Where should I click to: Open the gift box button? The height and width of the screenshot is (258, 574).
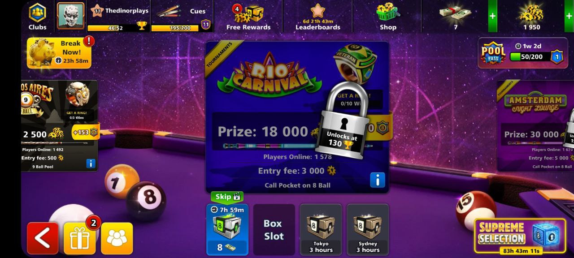click(80, 238)
